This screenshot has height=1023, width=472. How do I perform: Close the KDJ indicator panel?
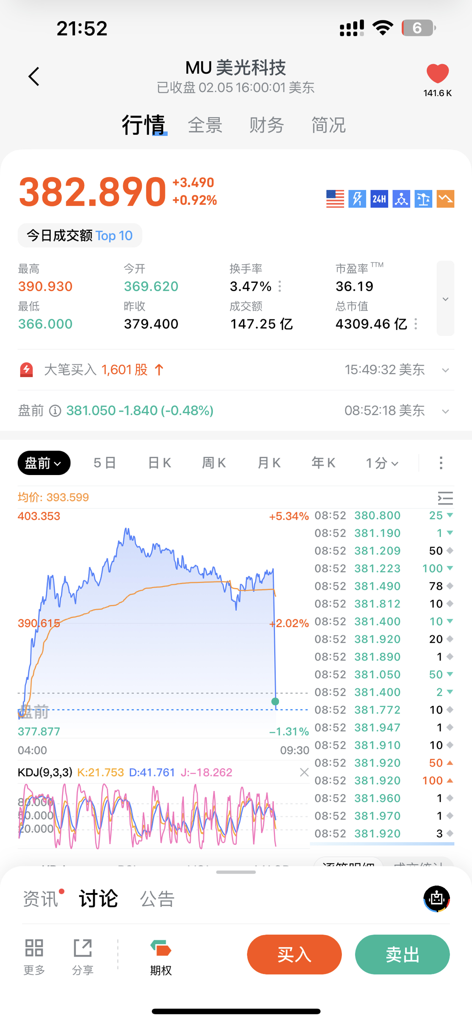(304, 772)
